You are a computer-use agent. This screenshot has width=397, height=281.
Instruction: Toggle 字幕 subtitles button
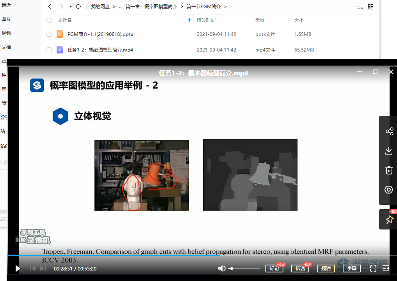point(352,269)
